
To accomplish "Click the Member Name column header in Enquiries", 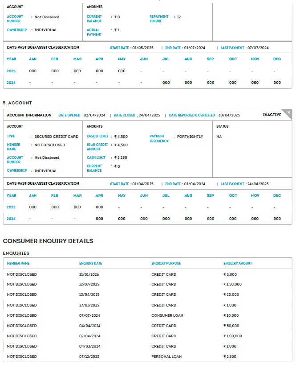I will 18,263.
